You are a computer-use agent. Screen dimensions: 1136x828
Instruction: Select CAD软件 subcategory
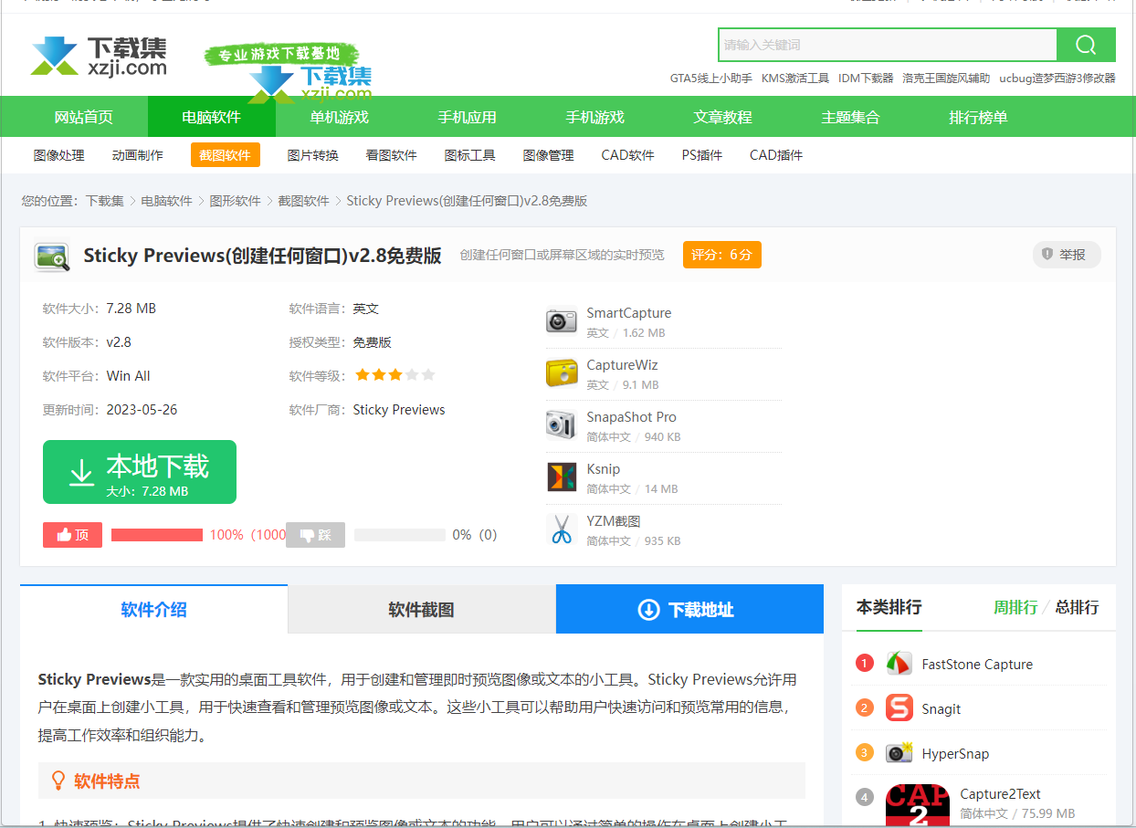[x=628, y=155]
